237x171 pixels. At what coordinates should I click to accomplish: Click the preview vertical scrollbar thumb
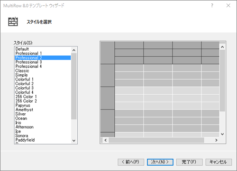coord(222,81)
